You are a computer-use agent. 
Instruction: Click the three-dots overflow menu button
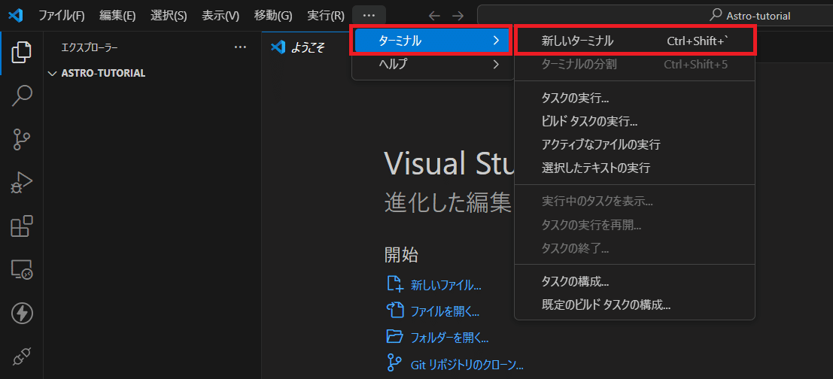(369, 15)
